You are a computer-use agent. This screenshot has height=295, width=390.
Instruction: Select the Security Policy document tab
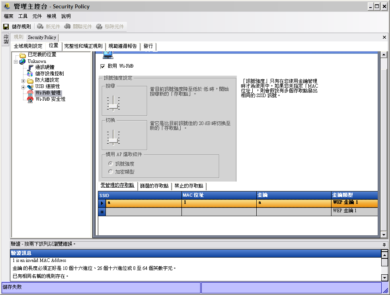[x=42, y=37]
